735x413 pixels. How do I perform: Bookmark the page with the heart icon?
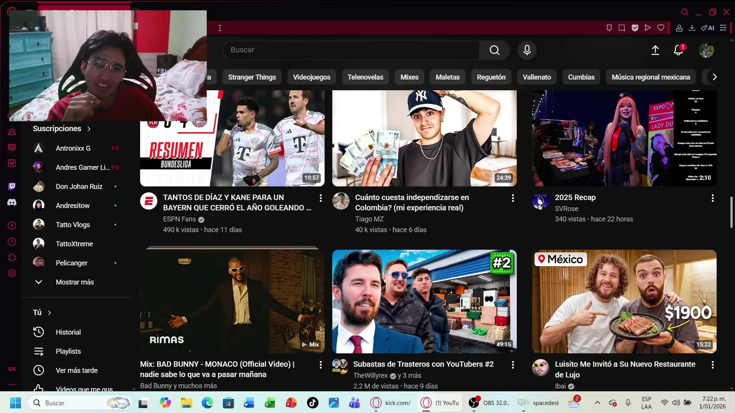[661, 28]
